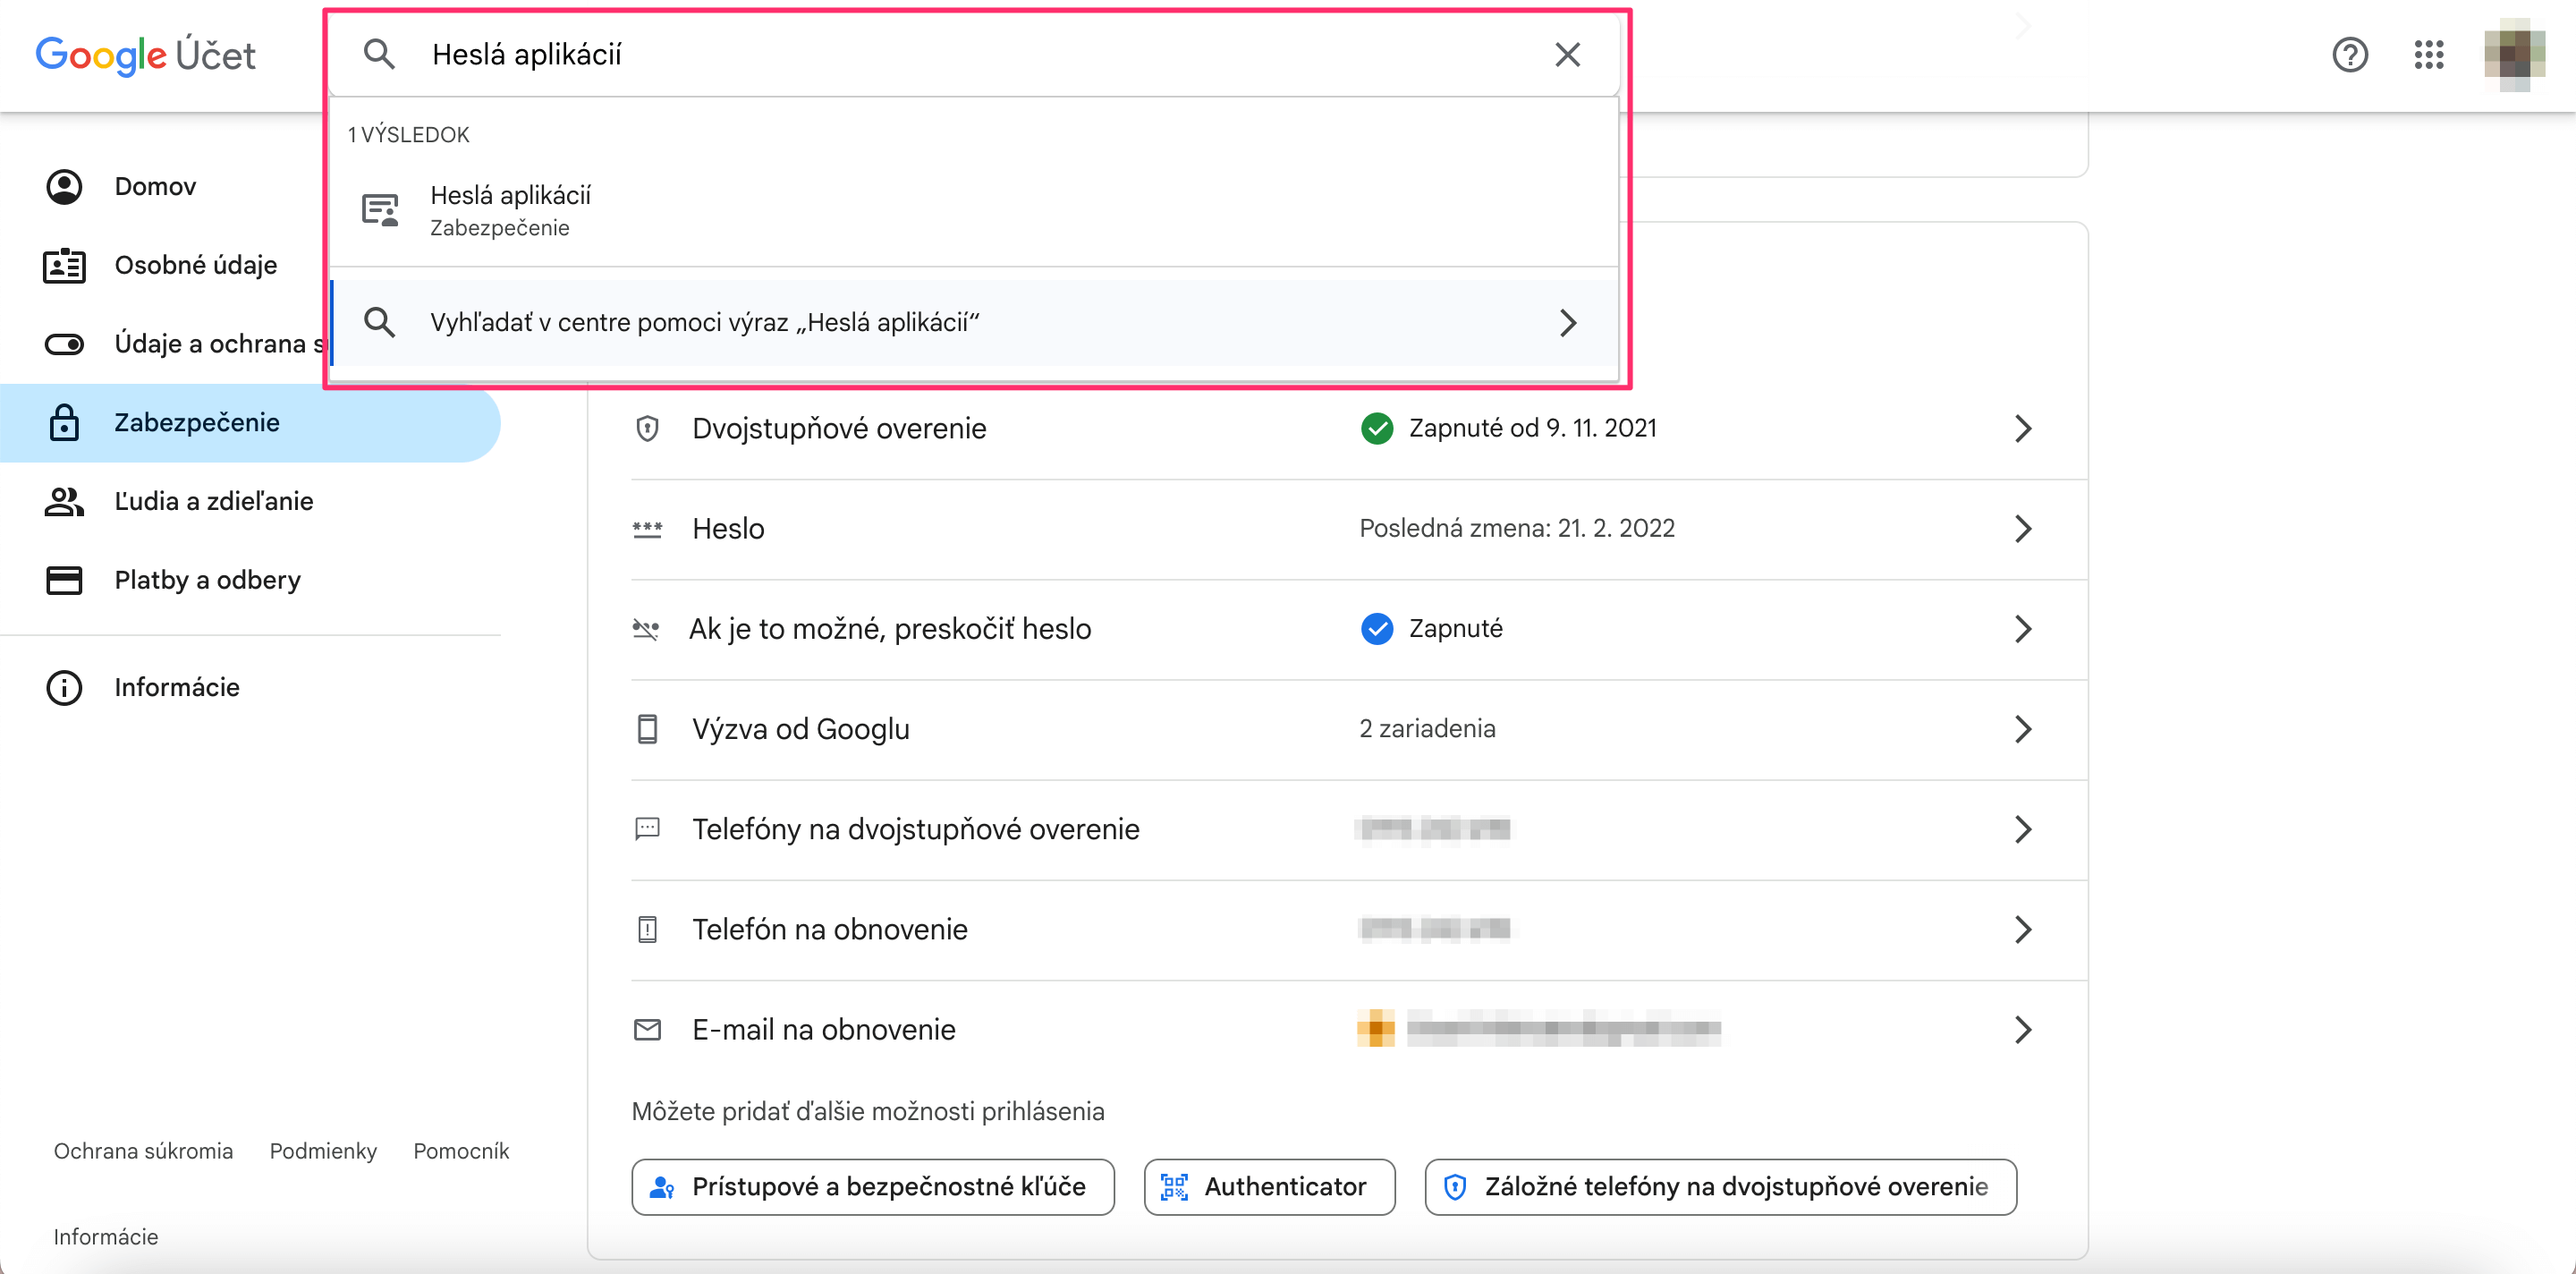Search help center for Heslá aplikácií
2576x1274 pixels.
click(973, 322)
